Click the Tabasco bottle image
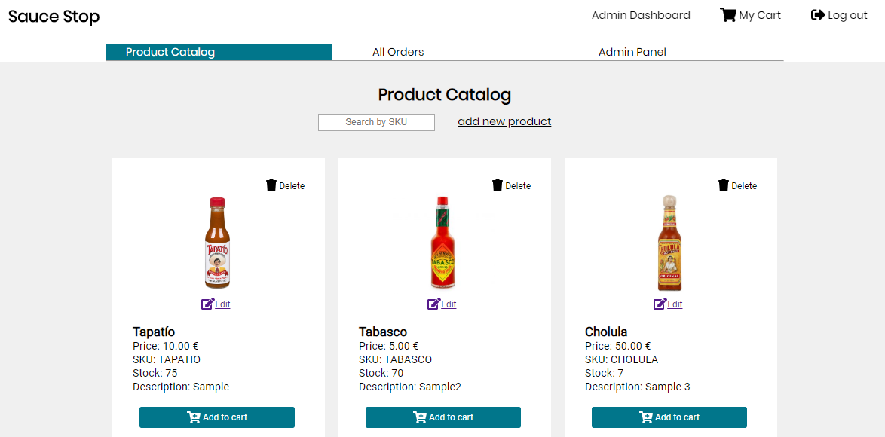This screenshot has height=437, width=885. coord(444,243)
